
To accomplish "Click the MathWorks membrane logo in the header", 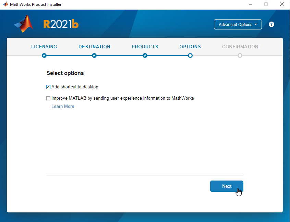I will tap(23, 24).
